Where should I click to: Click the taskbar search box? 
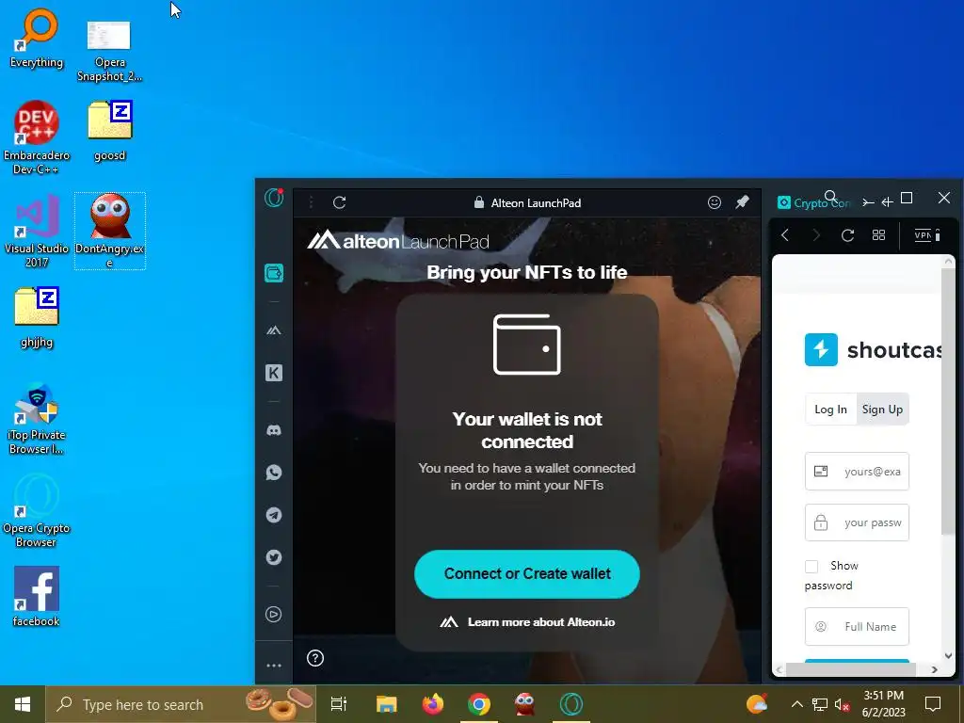point(181,704)
